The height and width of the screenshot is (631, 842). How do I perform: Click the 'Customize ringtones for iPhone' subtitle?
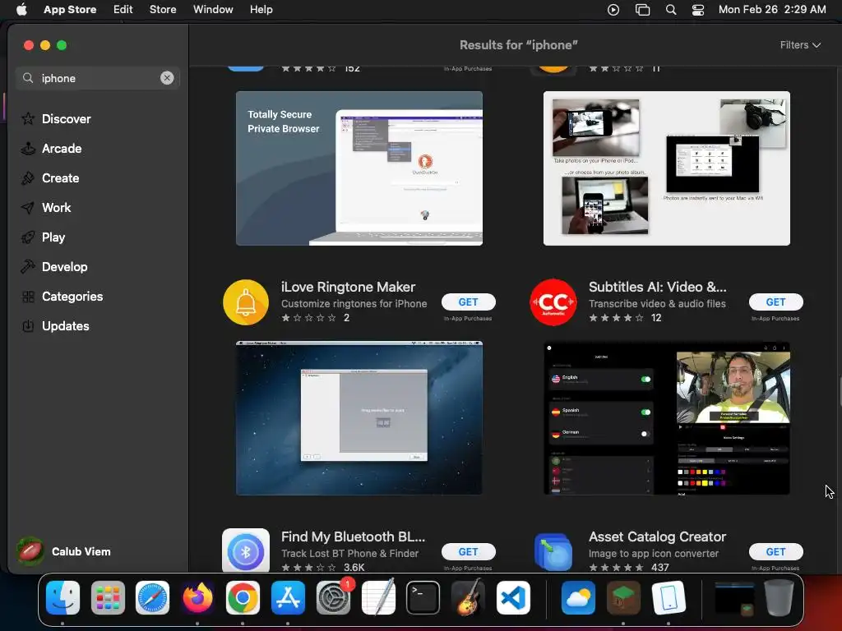pos(354,304)
